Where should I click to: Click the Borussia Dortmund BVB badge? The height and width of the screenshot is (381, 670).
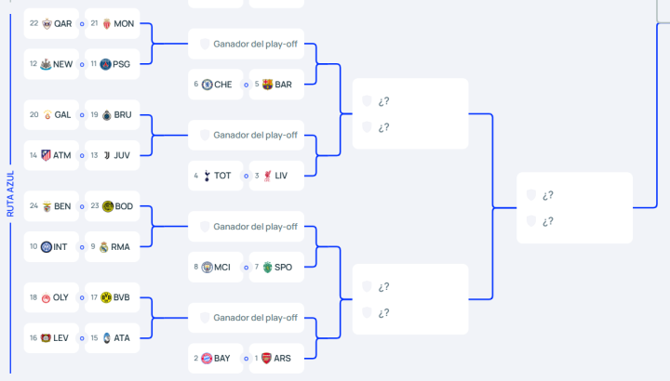click(106, 297)
